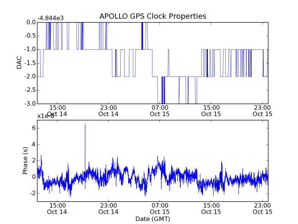Image resolution: width=298 pixels, height=224 pixels.
Task: Click the "APOLLO GPS Clock Properties" title
Action: 153,16
